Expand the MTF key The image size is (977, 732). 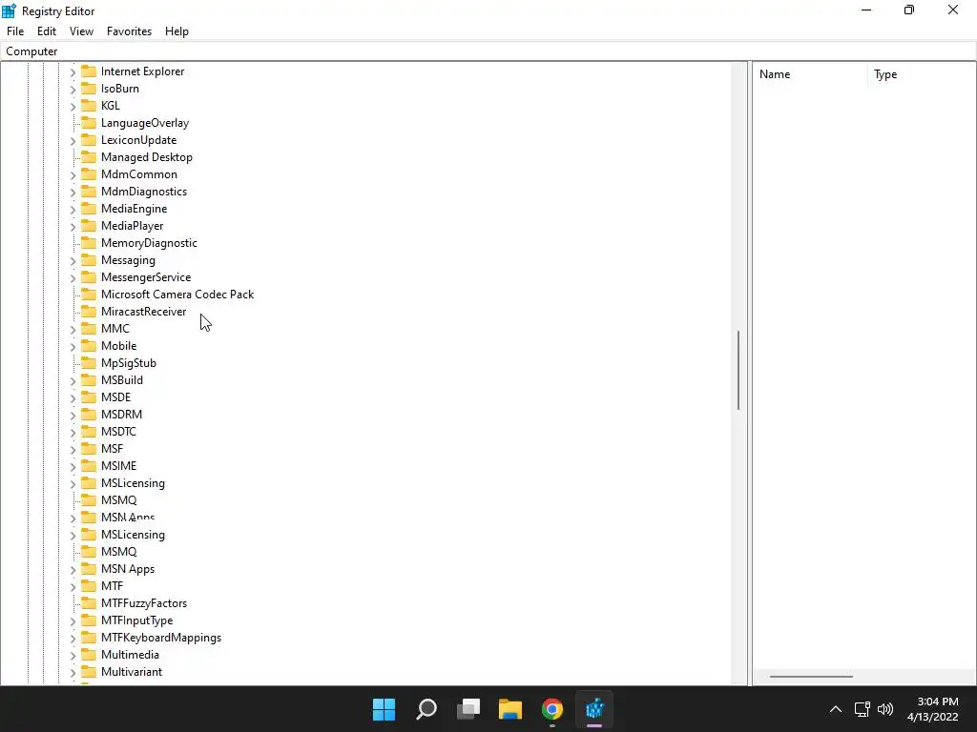point(73,587)
